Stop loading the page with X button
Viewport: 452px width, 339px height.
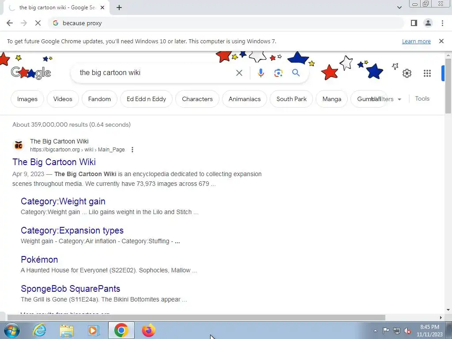coord(38,23)
